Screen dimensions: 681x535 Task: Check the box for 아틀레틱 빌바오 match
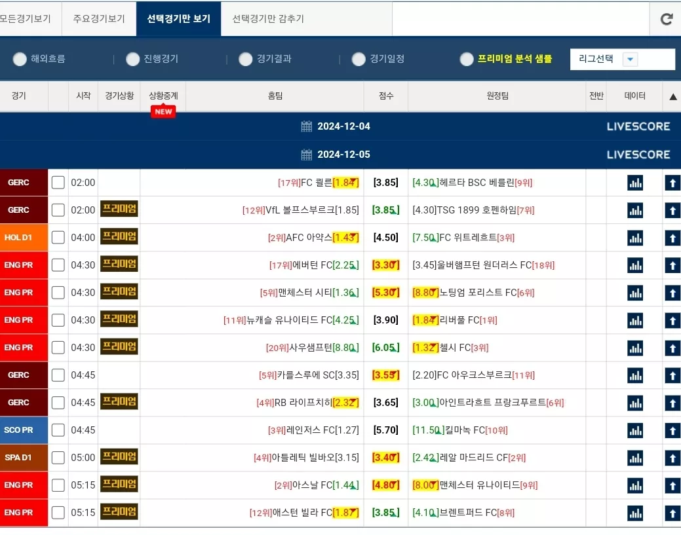pos(58,458)
